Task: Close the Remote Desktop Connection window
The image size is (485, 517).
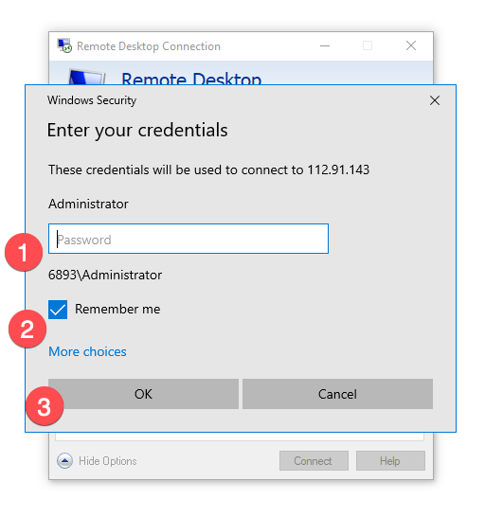Action: tap(411, 45)
